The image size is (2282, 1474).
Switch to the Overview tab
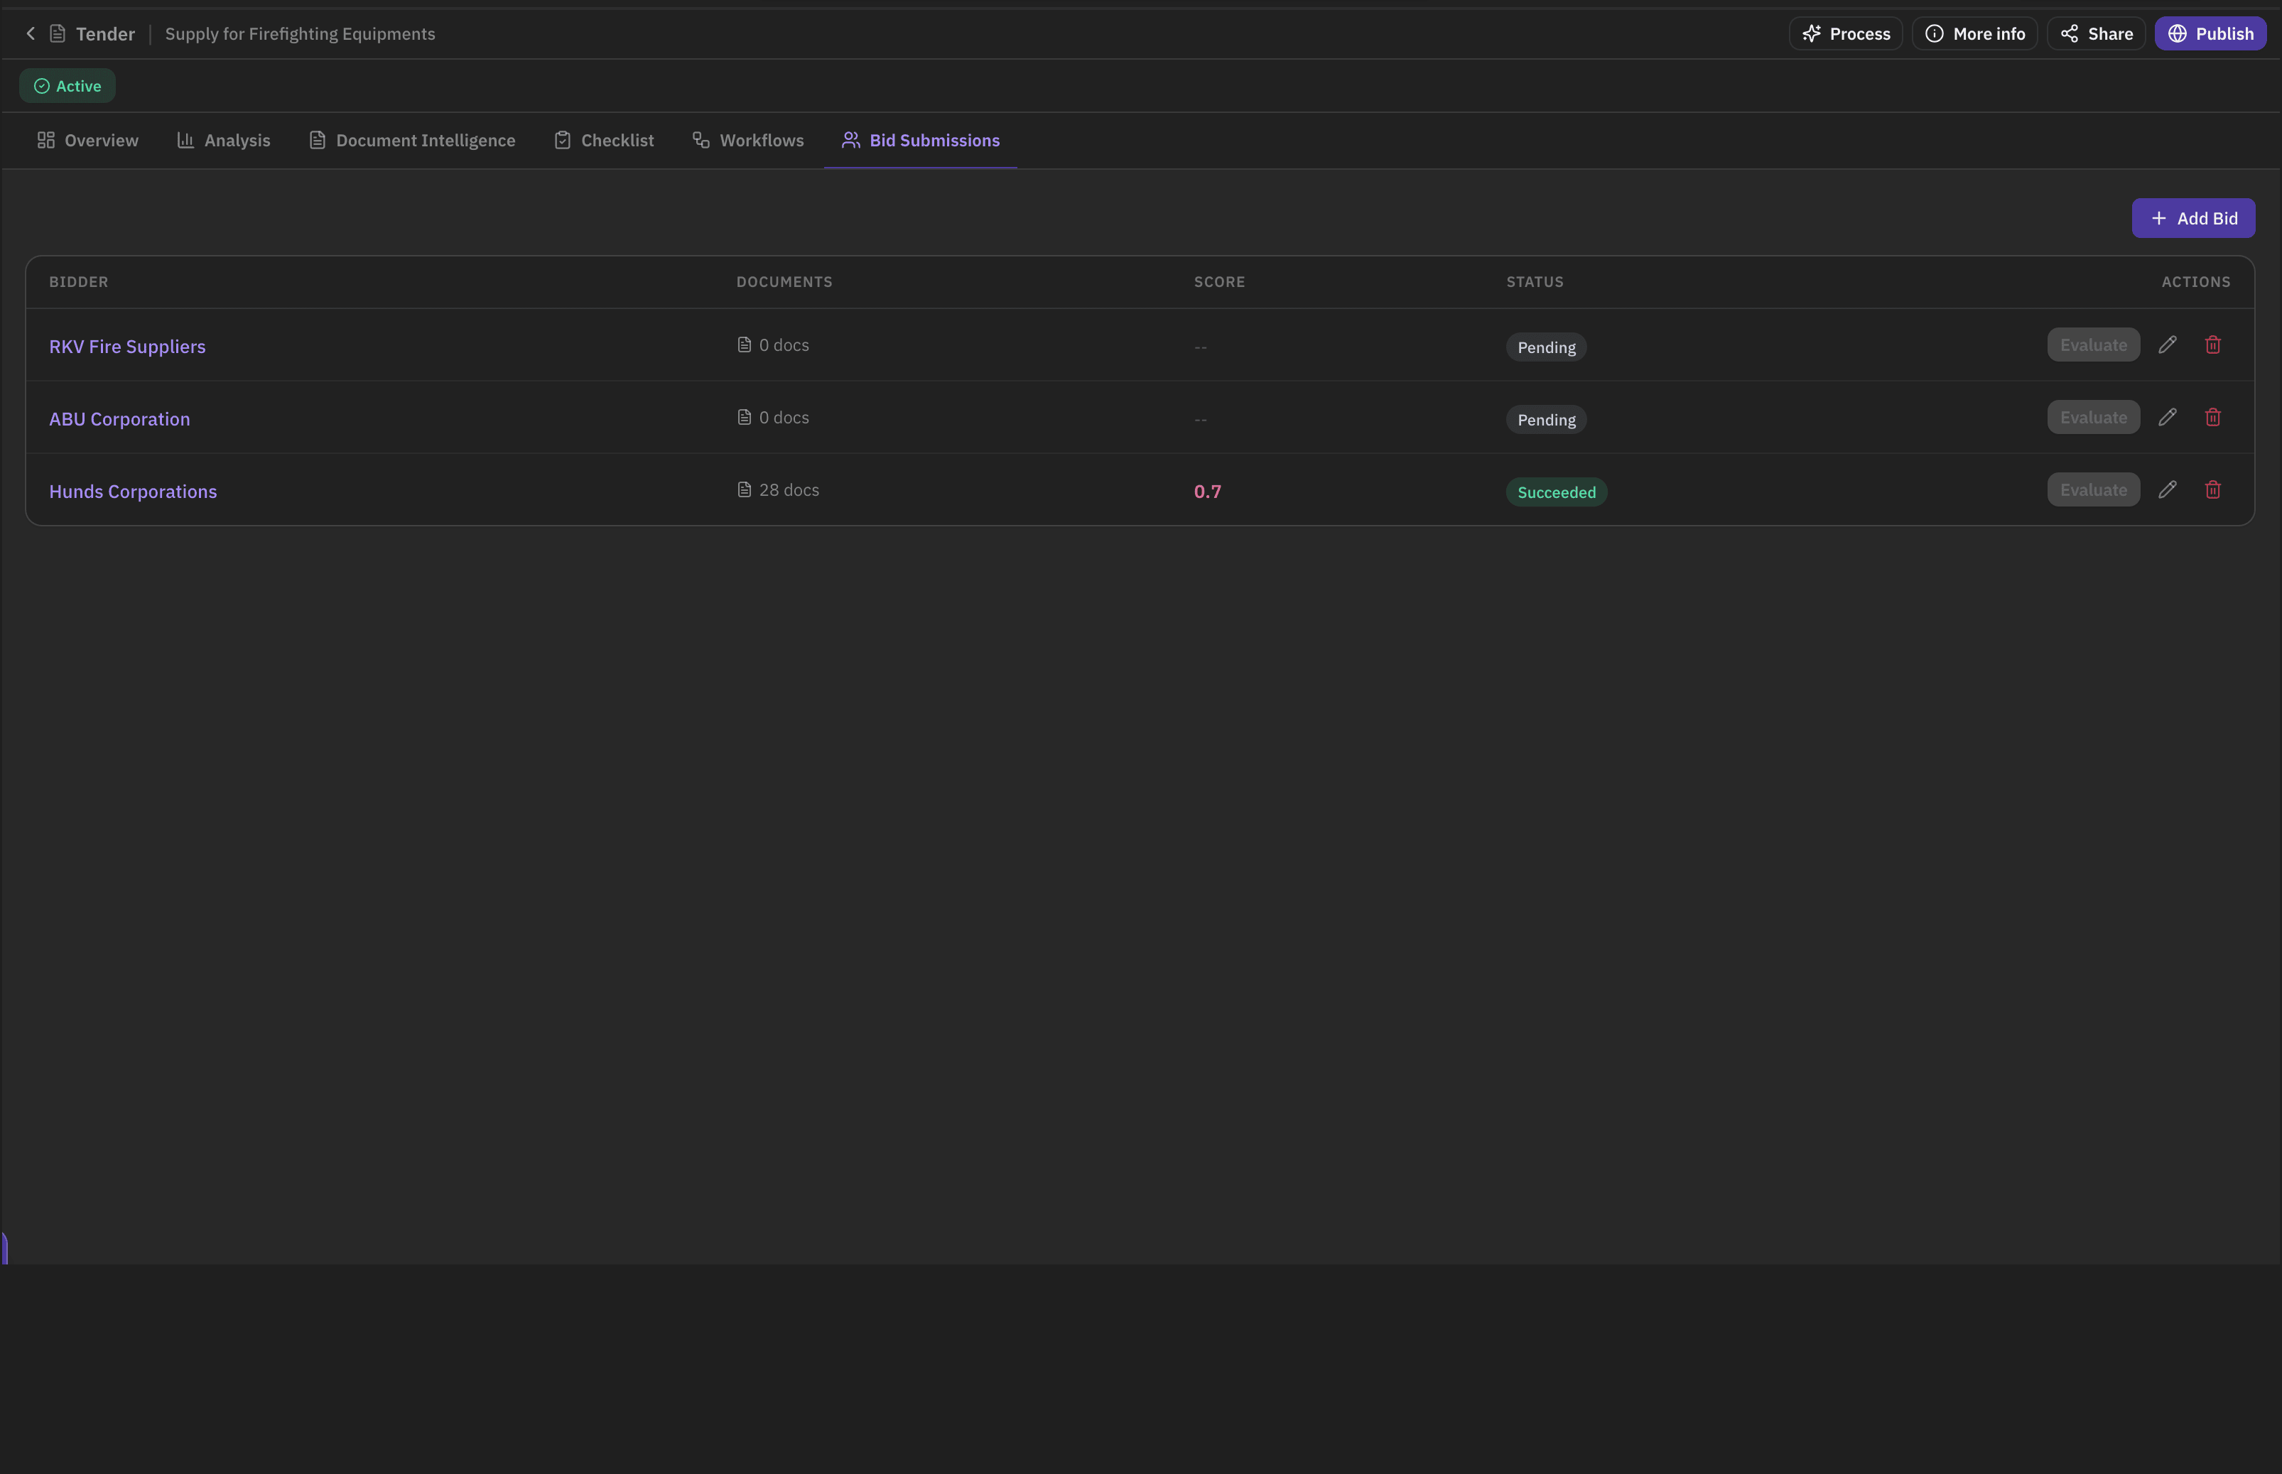pos(87,141)
